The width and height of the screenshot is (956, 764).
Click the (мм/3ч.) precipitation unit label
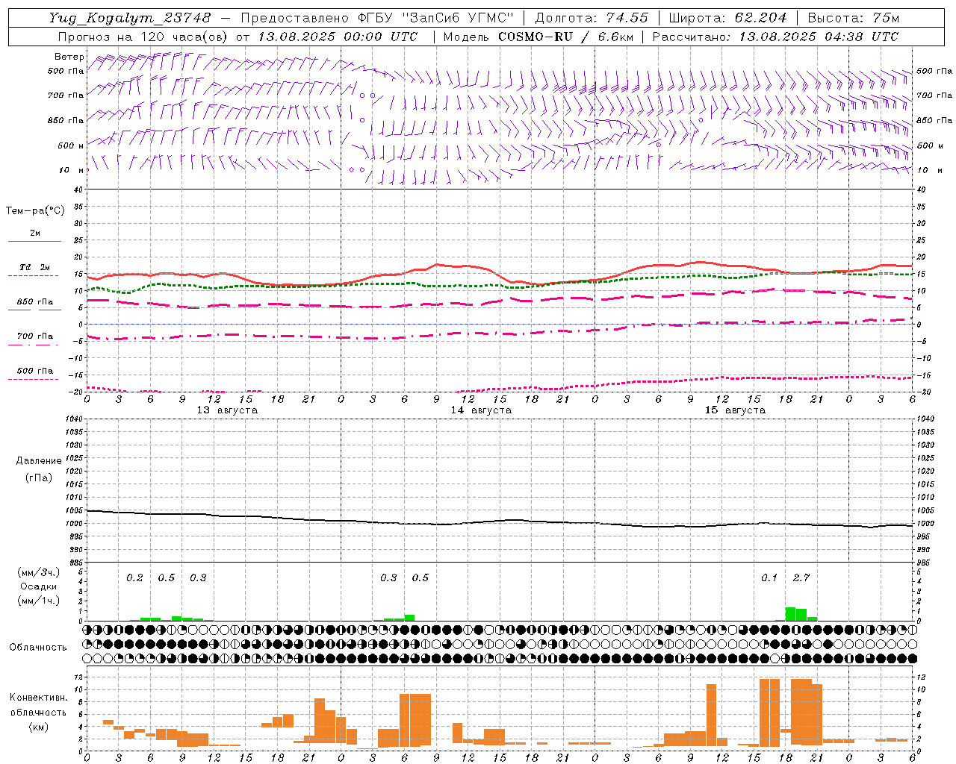pyautogui.click(x=39, y=572)
